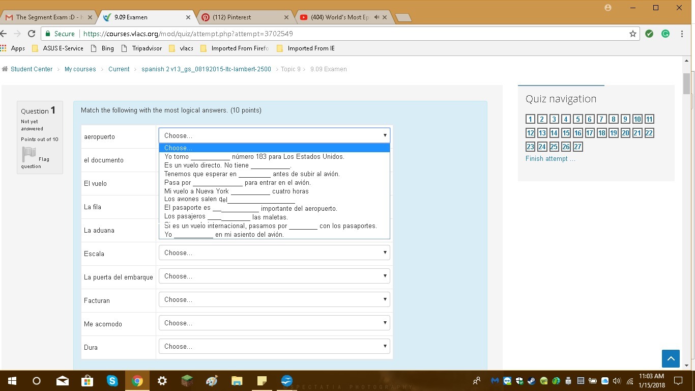This screenshot has height=391, width=695.
Task: Go to question 14 in Quiz navigation
Action: (x=554, y=133)
